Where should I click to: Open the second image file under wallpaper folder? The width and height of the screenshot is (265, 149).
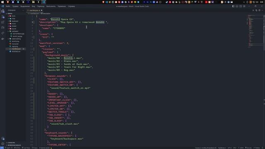tap(17, 36)
